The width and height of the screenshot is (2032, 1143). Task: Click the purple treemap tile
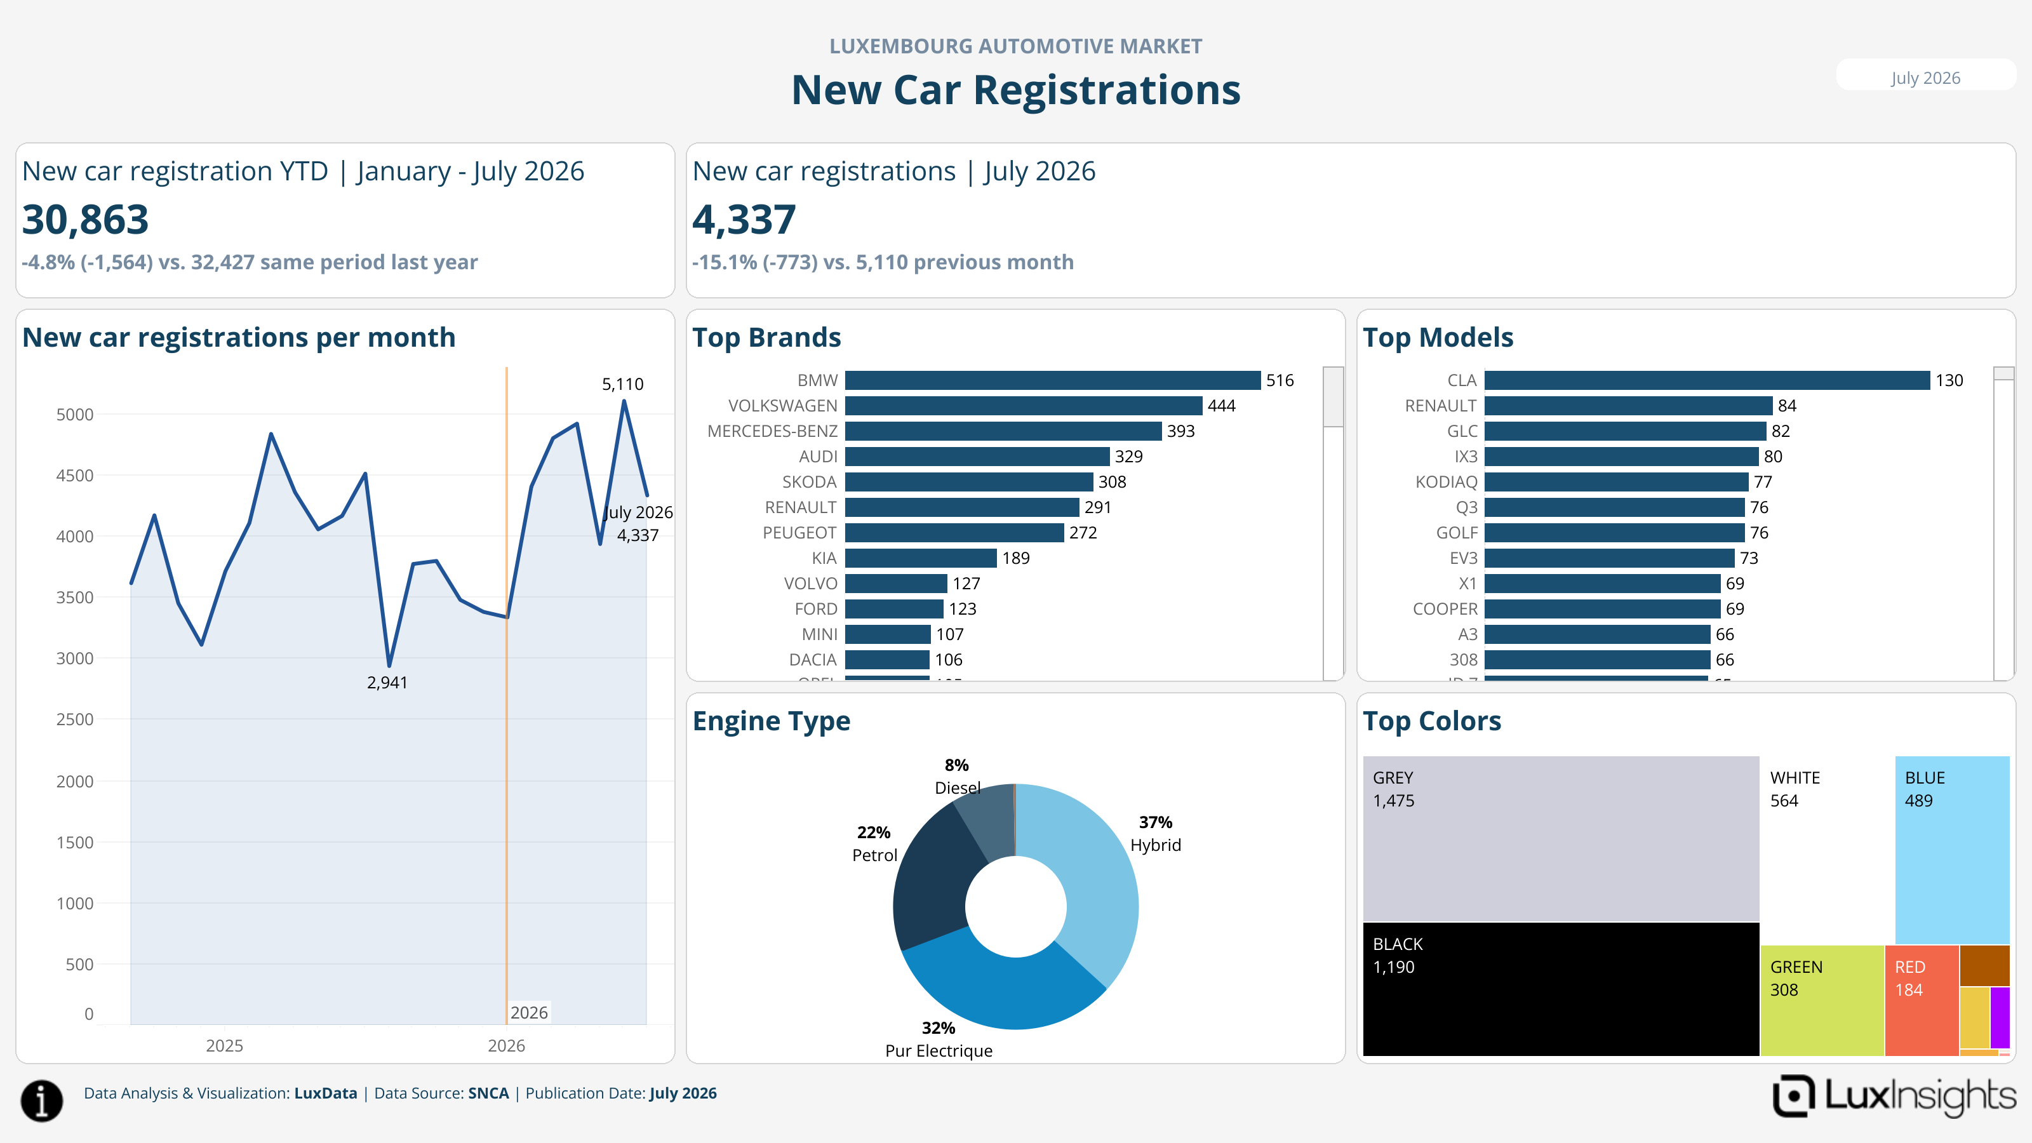pyautogui.click(x=2000, y=1017)
